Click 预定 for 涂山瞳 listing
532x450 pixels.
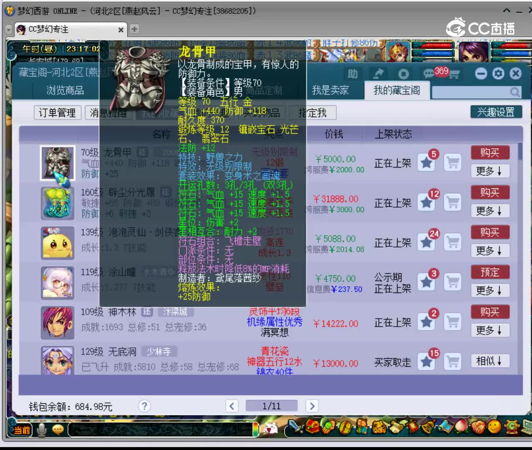tap(490, 272)
